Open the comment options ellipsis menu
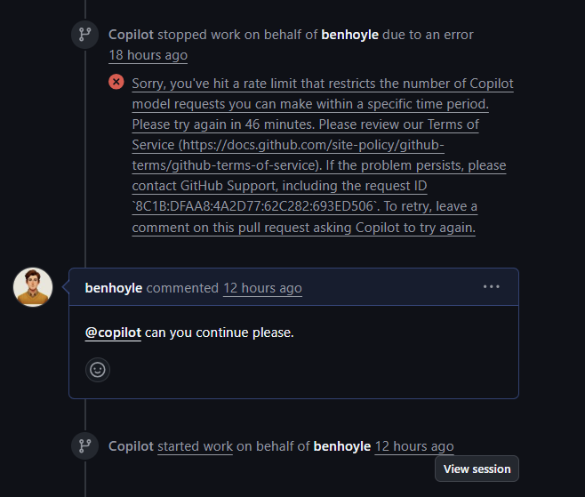The height and width of the screenshot is (497, 585). point(491,287)
